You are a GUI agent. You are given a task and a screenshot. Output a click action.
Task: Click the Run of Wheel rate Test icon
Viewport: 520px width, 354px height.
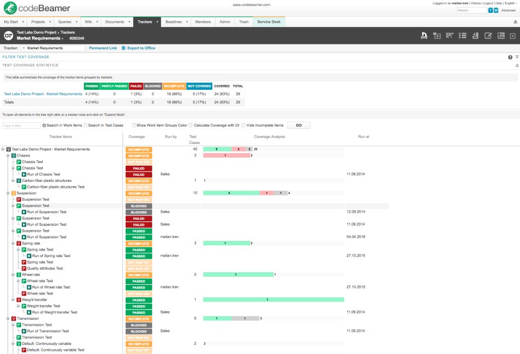point(29,287)
